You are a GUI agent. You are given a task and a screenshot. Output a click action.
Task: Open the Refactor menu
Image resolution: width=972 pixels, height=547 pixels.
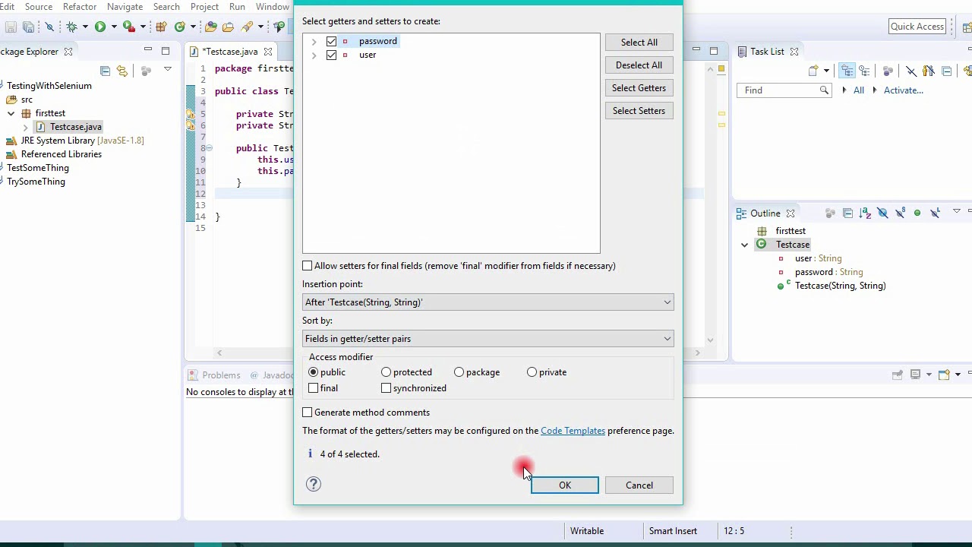point(80,7)
